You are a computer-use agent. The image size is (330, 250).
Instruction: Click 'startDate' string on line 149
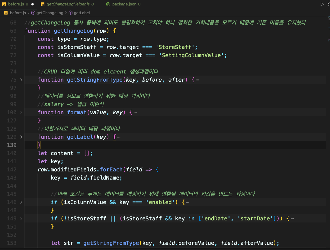click(255, 218)
